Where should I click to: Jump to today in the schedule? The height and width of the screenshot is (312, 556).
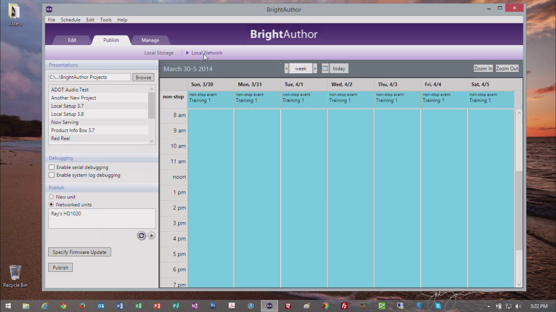(339, 68)
